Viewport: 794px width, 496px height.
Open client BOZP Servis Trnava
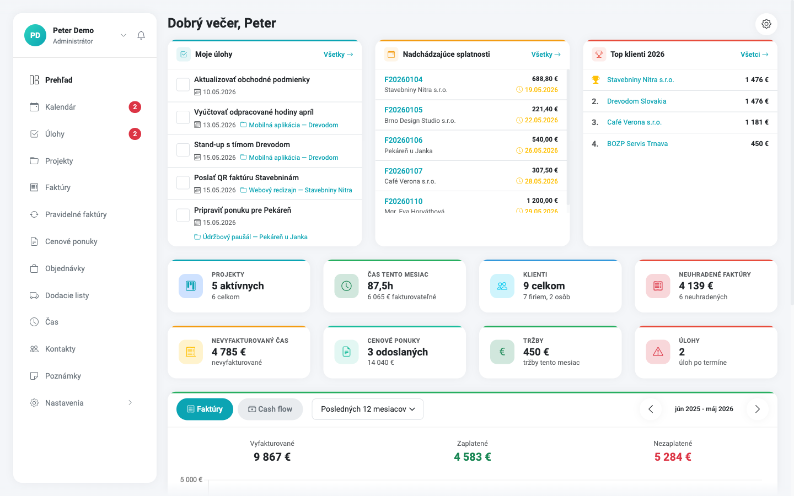point(637,144)
